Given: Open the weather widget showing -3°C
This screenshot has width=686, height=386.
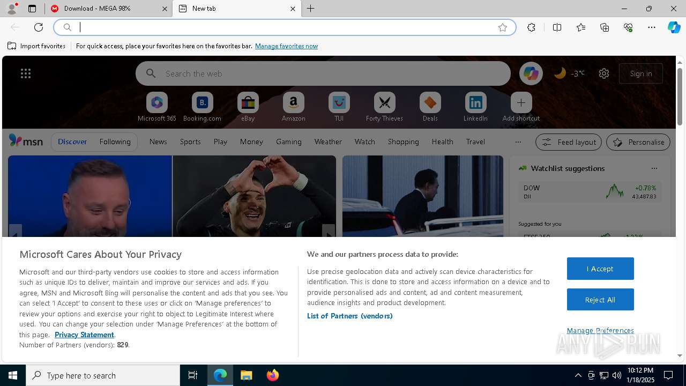Looking at the screenshot, I should tap(569, 73).
